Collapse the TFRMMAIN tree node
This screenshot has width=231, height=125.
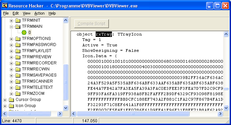click(x=11, y=27)
